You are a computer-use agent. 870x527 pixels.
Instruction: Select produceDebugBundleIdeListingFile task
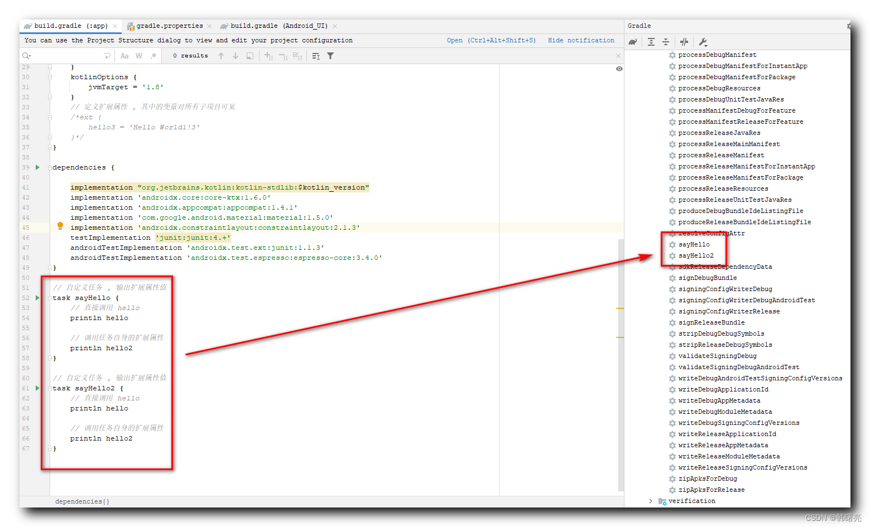point(741,211)
